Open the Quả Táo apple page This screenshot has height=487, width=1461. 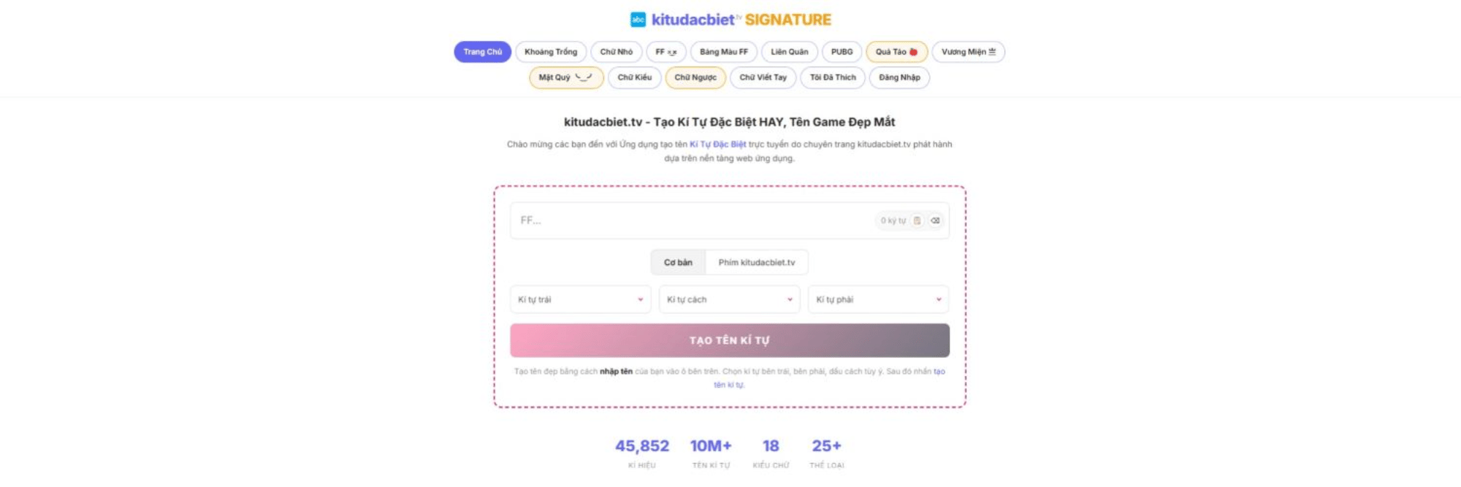click(896, 52)
